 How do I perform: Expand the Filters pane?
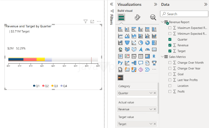(x=111, y=4)
